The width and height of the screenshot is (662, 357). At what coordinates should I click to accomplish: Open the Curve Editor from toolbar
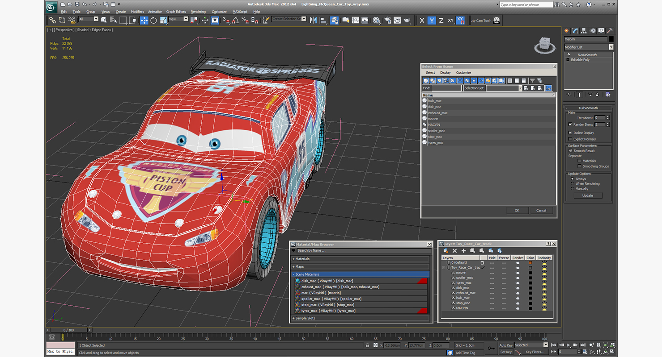pos(355,20)
